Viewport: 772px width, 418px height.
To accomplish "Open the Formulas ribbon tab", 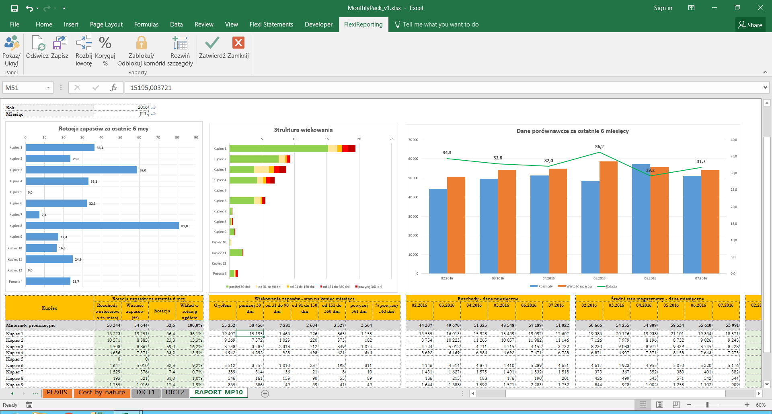I will tap(146, 24).
